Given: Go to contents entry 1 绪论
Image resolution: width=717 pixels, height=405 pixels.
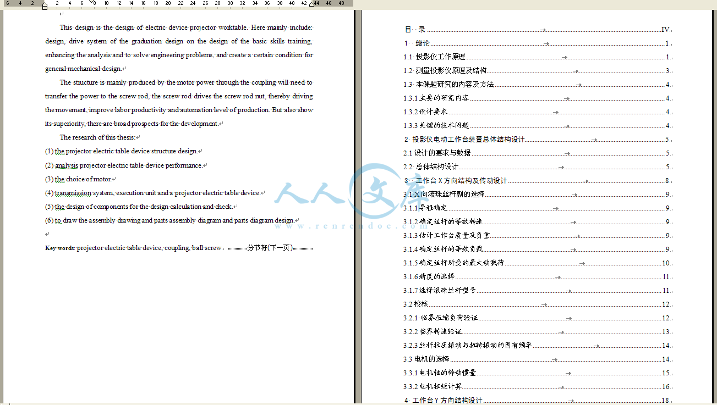Looking at the screenshot, I should pyautogui.click(x=538, y=43).
